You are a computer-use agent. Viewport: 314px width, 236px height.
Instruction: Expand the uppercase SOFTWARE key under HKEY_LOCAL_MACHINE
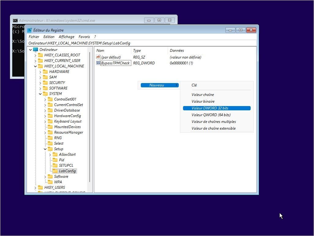tap(40, 89)
